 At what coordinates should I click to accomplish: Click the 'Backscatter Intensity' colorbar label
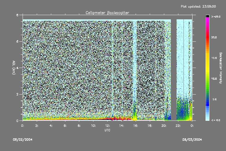click(x=221, y=68)
